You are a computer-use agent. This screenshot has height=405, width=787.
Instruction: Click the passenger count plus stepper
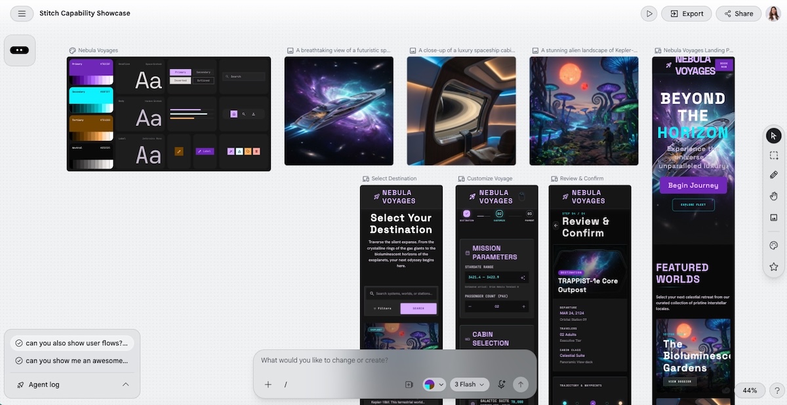pos(523,306)
